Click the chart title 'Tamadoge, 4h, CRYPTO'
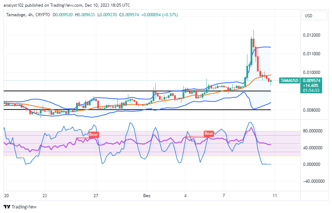This screenshot has width=332, height=213. pyautogui.click(x=28, y=15)
